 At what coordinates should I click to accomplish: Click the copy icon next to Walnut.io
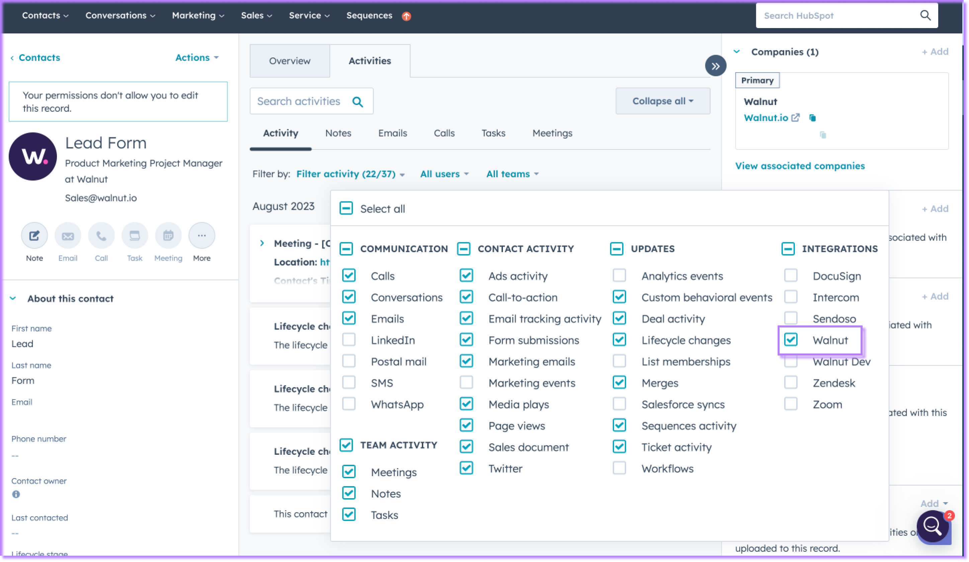coord(812,118)
